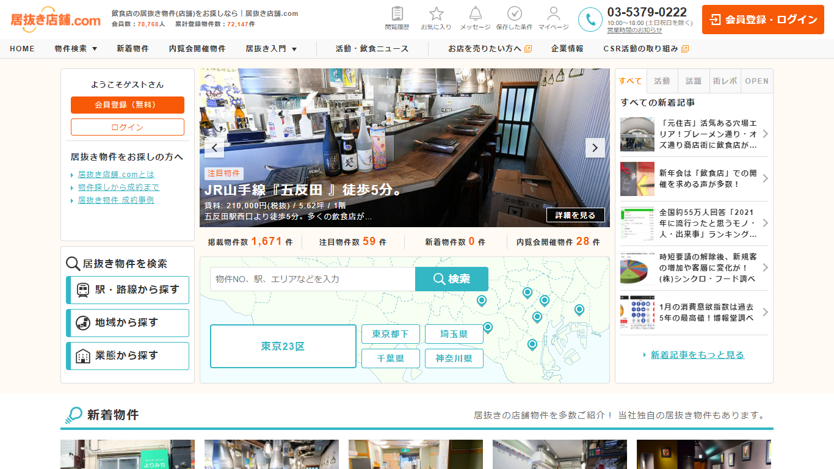Open My Page person icon
Viewport: 834px width, 469px height.
tap(553, 14)
